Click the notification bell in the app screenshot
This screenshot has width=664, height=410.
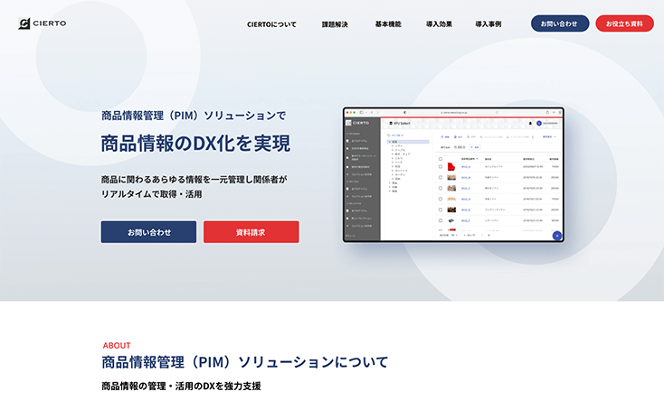pos(530,123)
